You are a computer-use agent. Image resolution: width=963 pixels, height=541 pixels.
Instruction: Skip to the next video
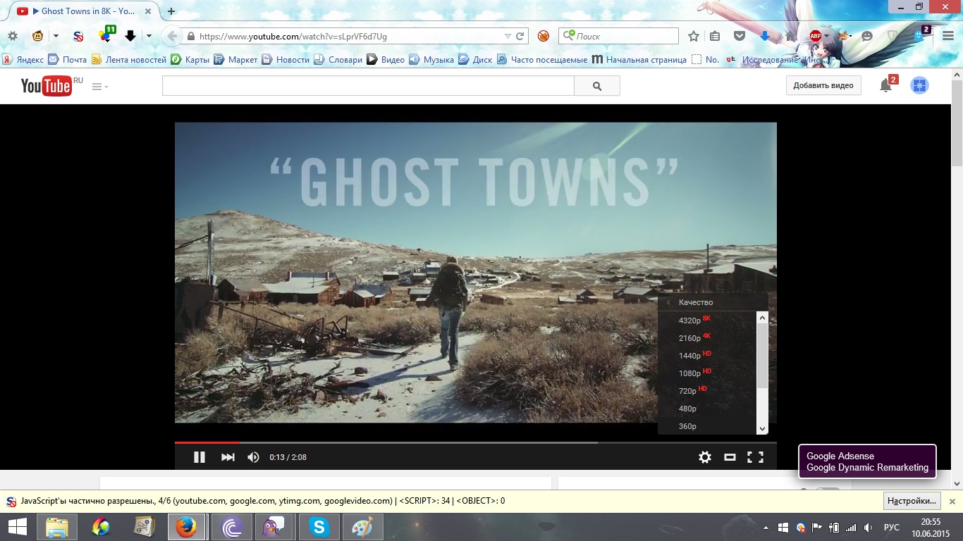(x=228, y=457)
